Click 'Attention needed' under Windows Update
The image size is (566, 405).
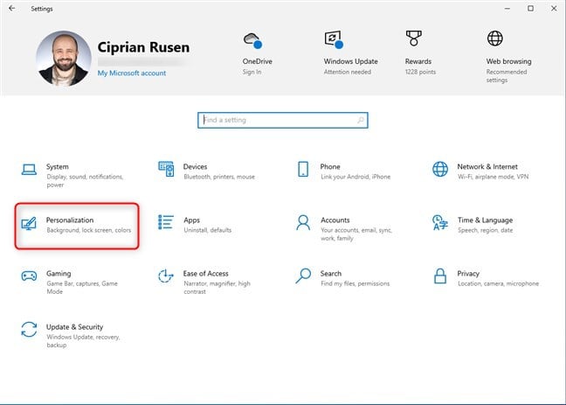tap(348, 72)
